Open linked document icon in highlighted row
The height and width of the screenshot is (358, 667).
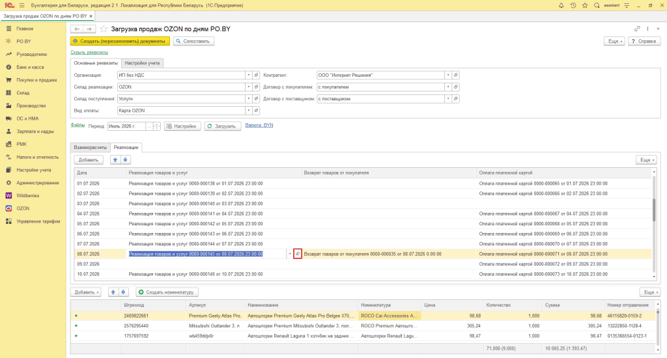point(298,254)
